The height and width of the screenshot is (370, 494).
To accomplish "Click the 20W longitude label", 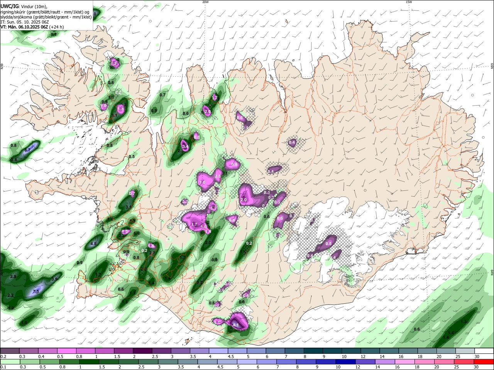I will tap(205, 2).
